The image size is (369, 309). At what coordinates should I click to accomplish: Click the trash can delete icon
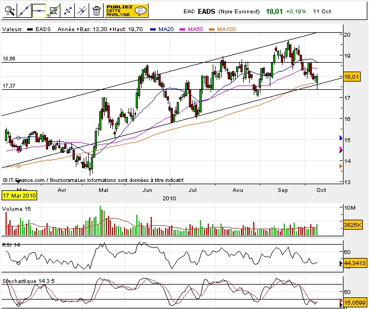pos(96,11)
